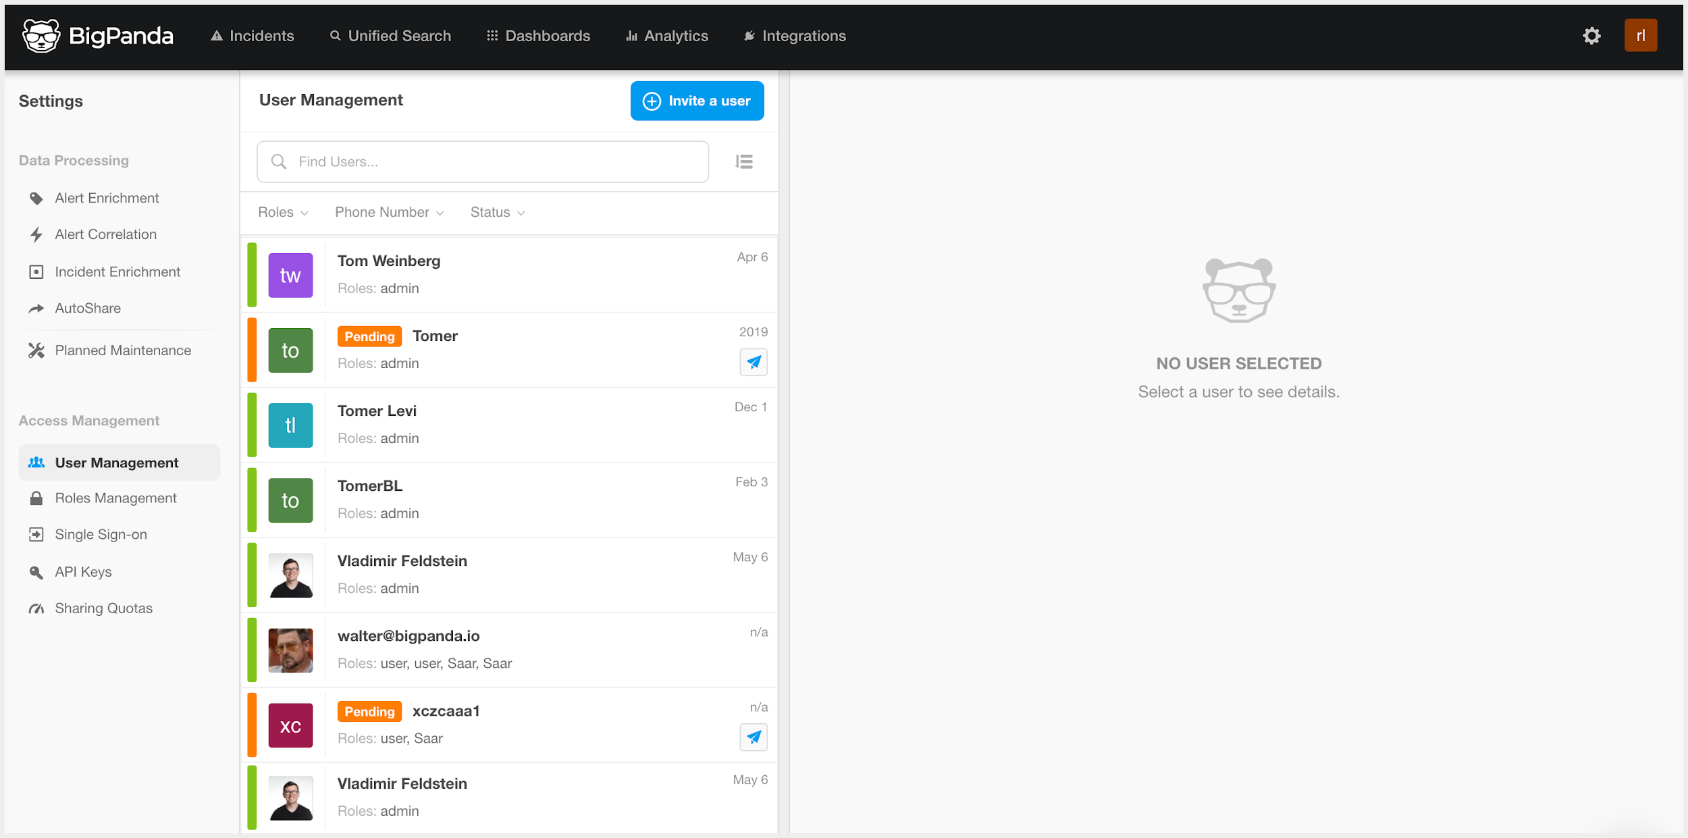The image size is (1688, 838).
Task: Open Incident Enrichment settings
Action: tap(117, 271)
